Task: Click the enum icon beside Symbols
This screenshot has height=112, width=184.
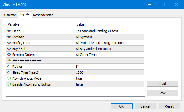Action: pyautogui.click(x=9, y=37)
